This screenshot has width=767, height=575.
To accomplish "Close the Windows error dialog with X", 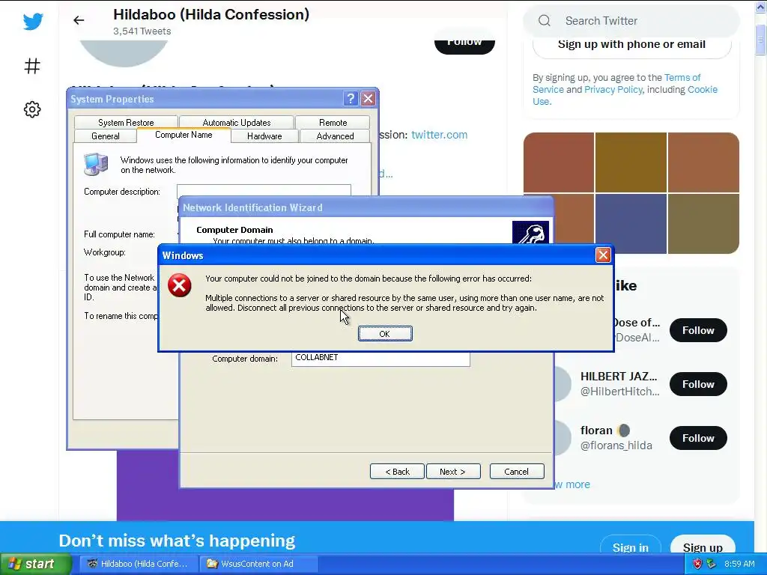I will pyautogui.click(x=603, y=255).
